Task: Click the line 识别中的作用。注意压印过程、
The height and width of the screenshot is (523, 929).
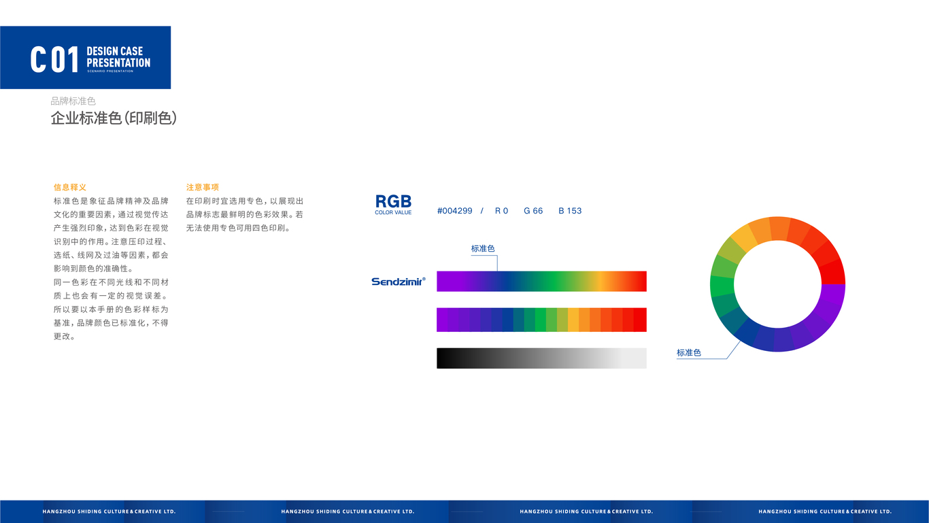Action: click(111, 241)
